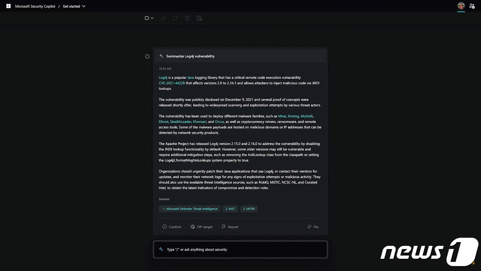This screenshot has height=271, width=481.
Task: Open the Get started dropdown
Action: tap(74, 6)
